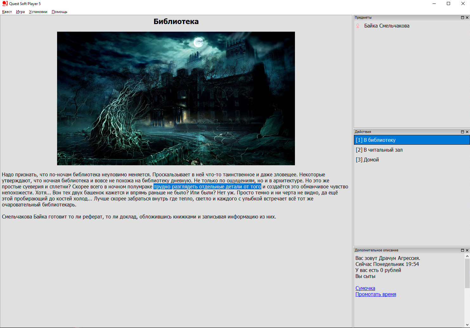Click the text "У вас есть 0 рублей"
This screenshot has height=328, width=470.
pos(378,270)
